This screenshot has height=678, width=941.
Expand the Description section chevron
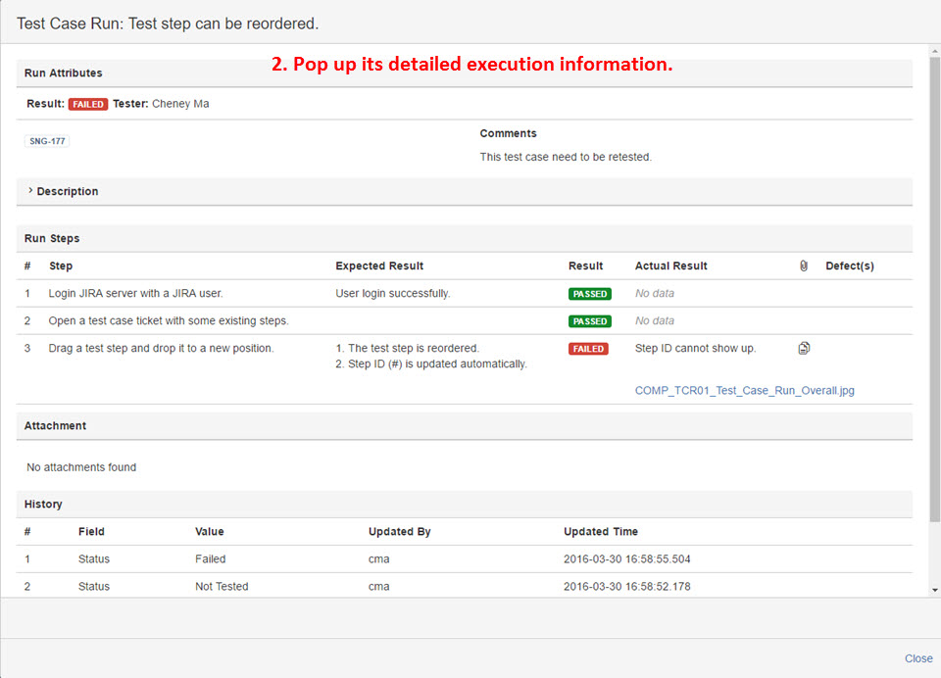click(30, 191)
